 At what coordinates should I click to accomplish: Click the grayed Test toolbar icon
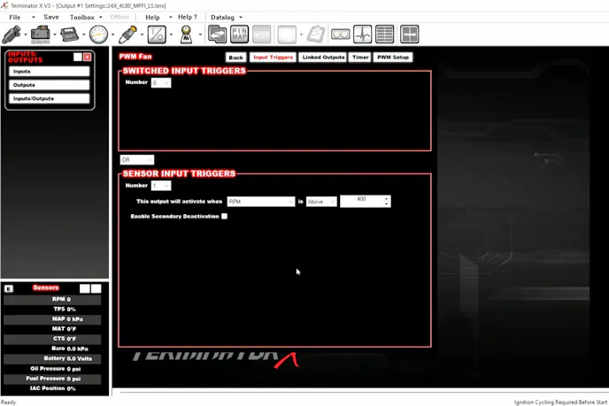(x=262, y=34)
